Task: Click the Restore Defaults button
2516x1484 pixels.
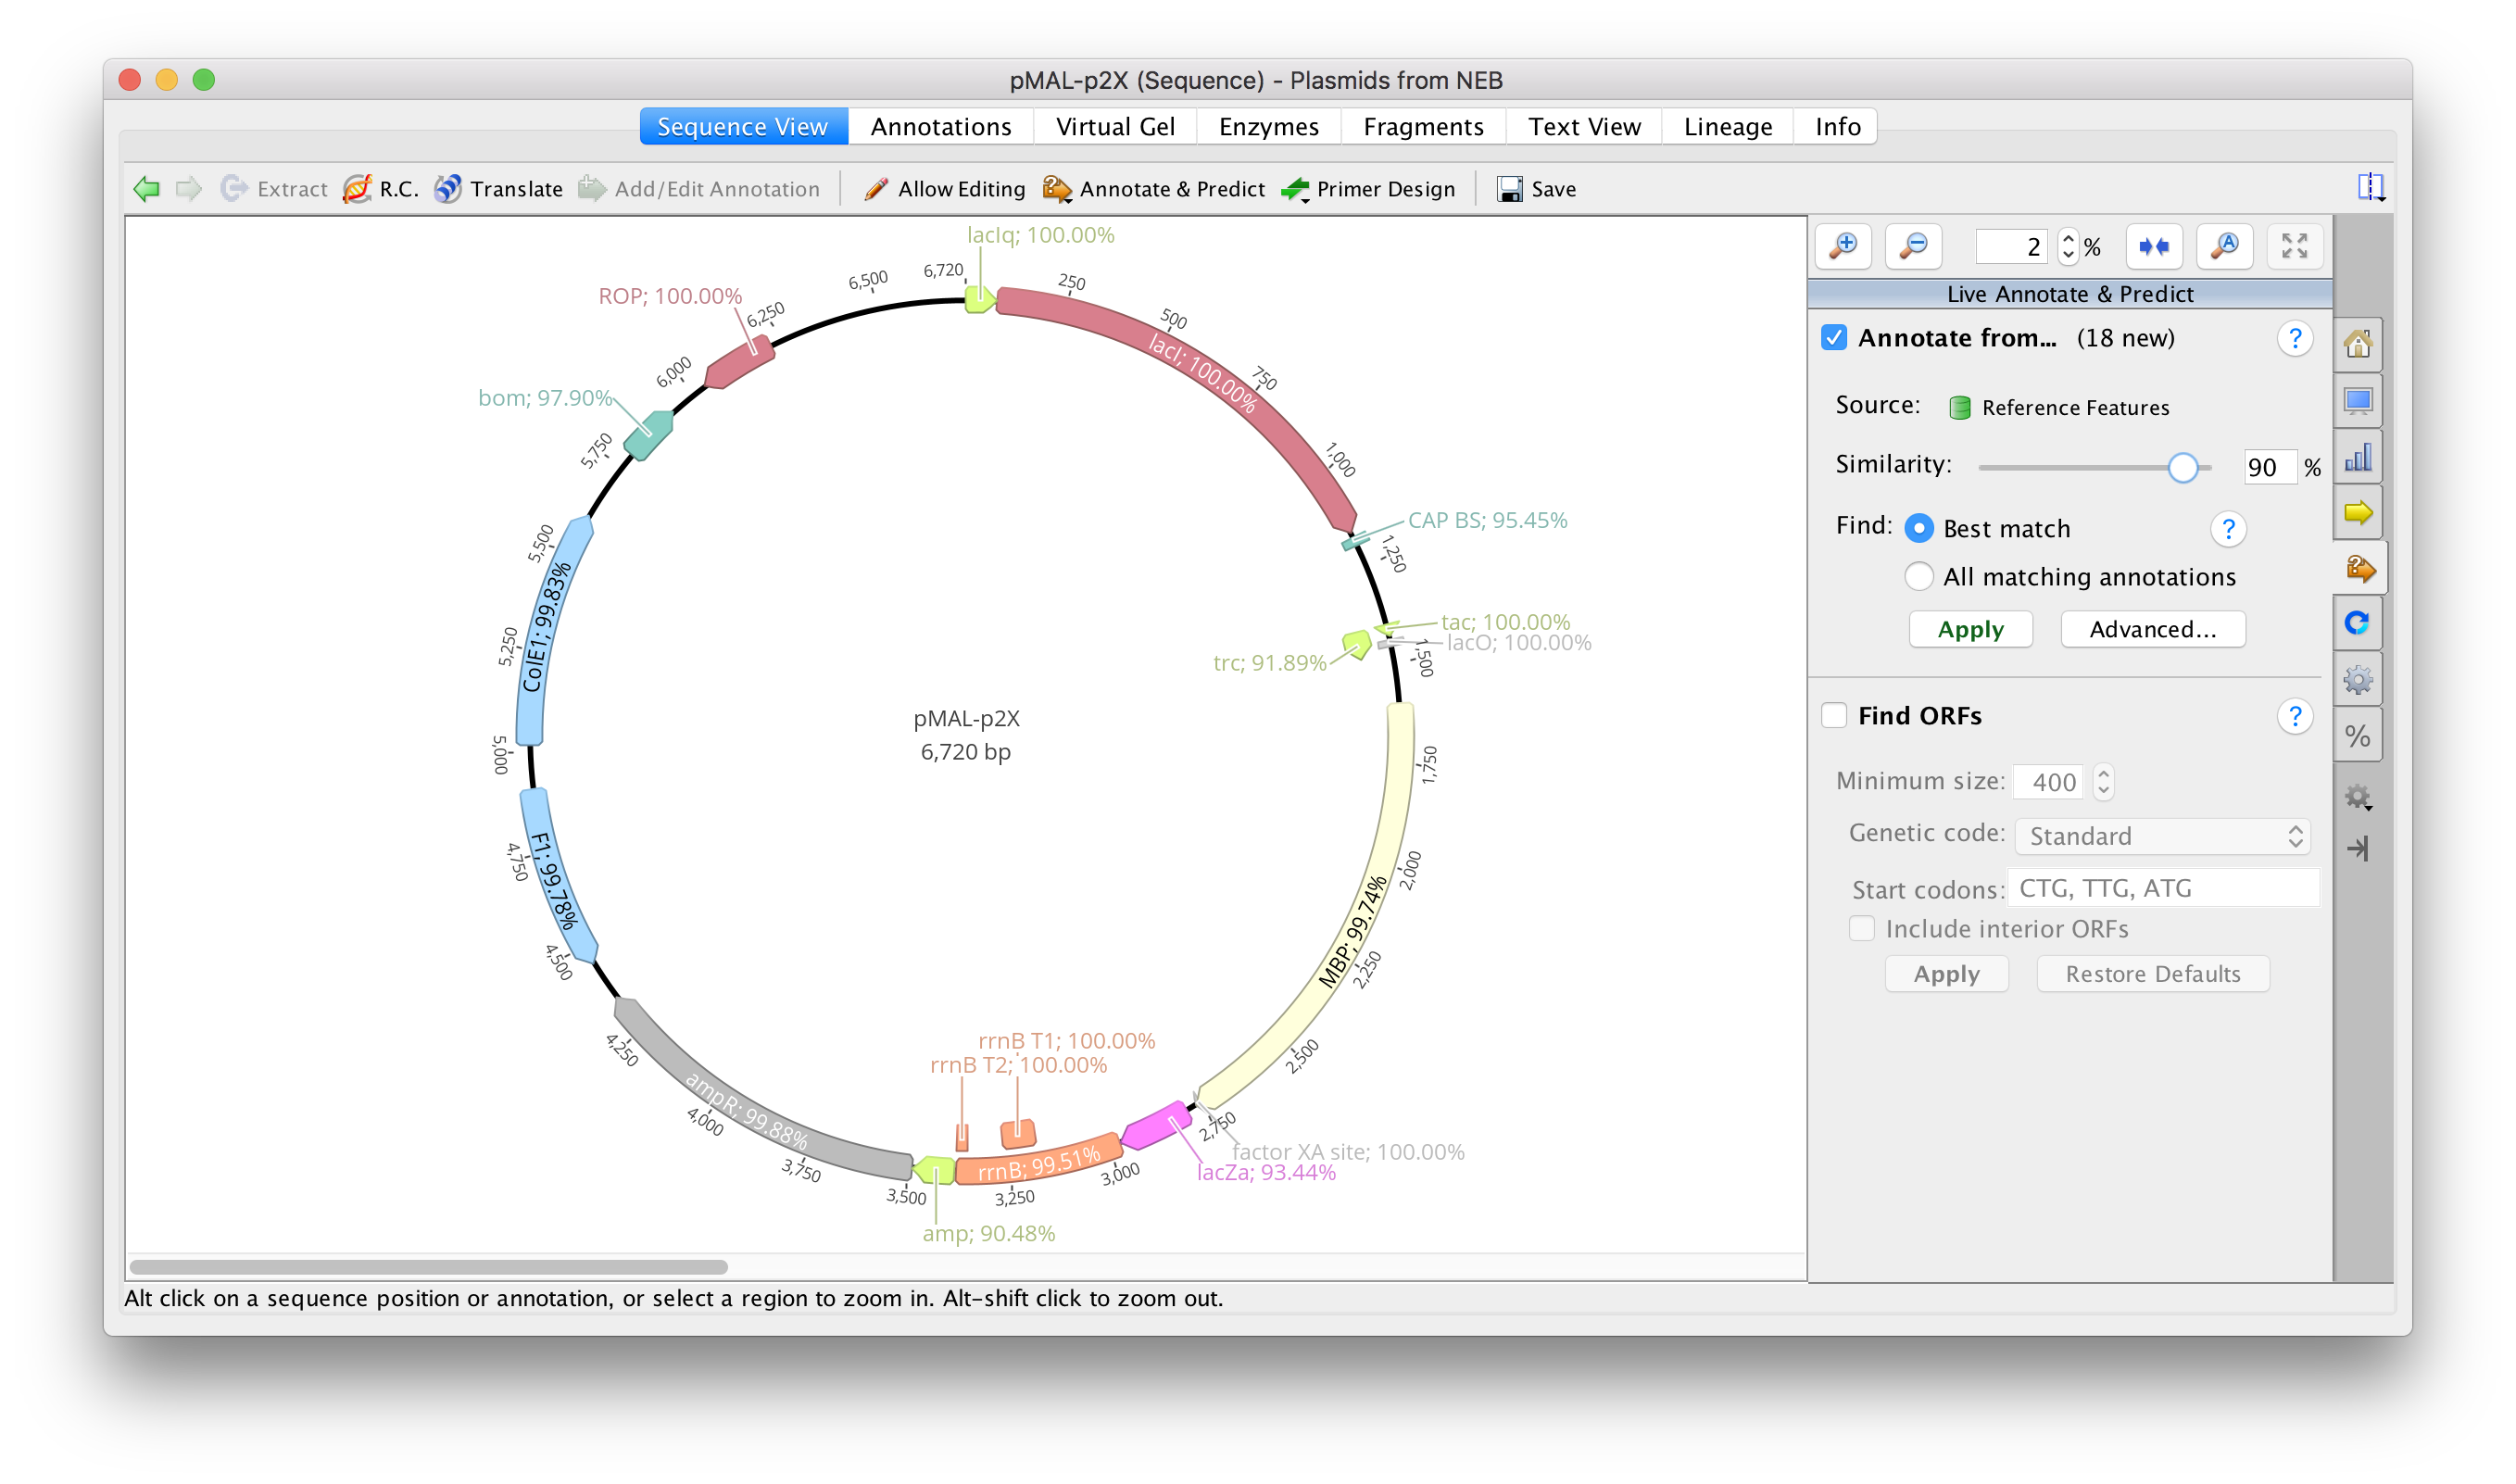Action: (x=2152, y=974)
